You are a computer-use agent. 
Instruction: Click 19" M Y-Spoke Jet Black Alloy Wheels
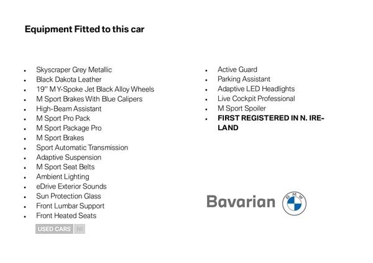click(94, 89)
